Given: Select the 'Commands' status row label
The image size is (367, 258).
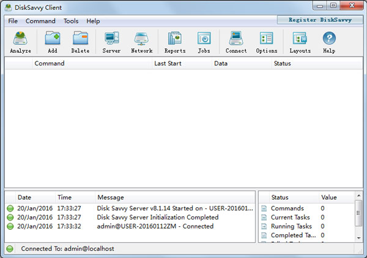Looking at the screenshot, I should [x=287, y=208].
